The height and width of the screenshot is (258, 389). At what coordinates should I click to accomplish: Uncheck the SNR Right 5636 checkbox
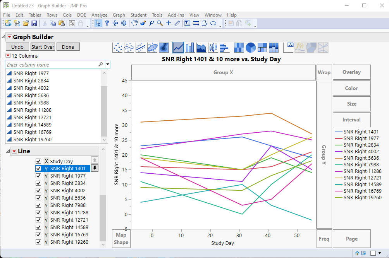[38, 198]
